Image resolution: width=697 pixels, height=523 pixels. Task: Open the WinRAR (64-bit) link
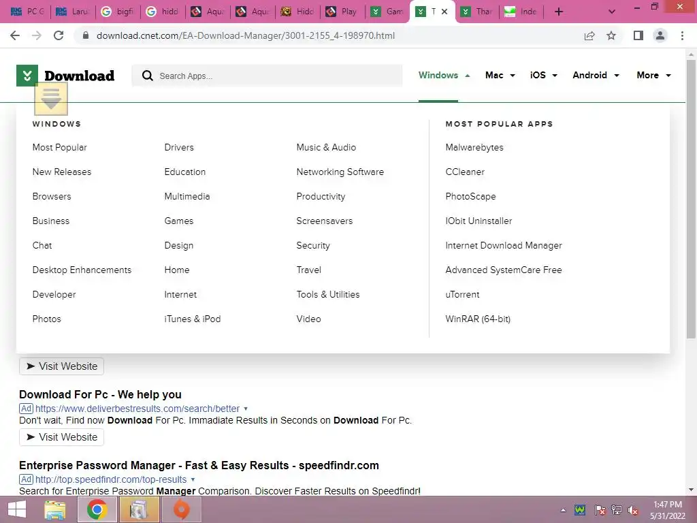coord(478,319)
